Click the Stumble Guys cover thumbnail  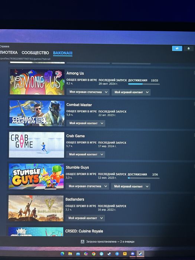pyautogui.click(x=36, y=176)
